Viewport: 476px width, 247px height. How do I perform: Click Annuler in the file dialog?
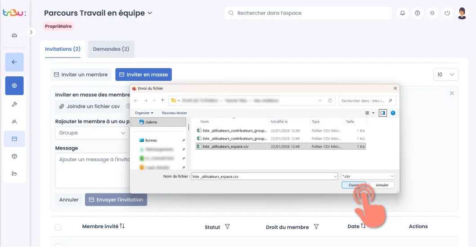pos(382,185)
